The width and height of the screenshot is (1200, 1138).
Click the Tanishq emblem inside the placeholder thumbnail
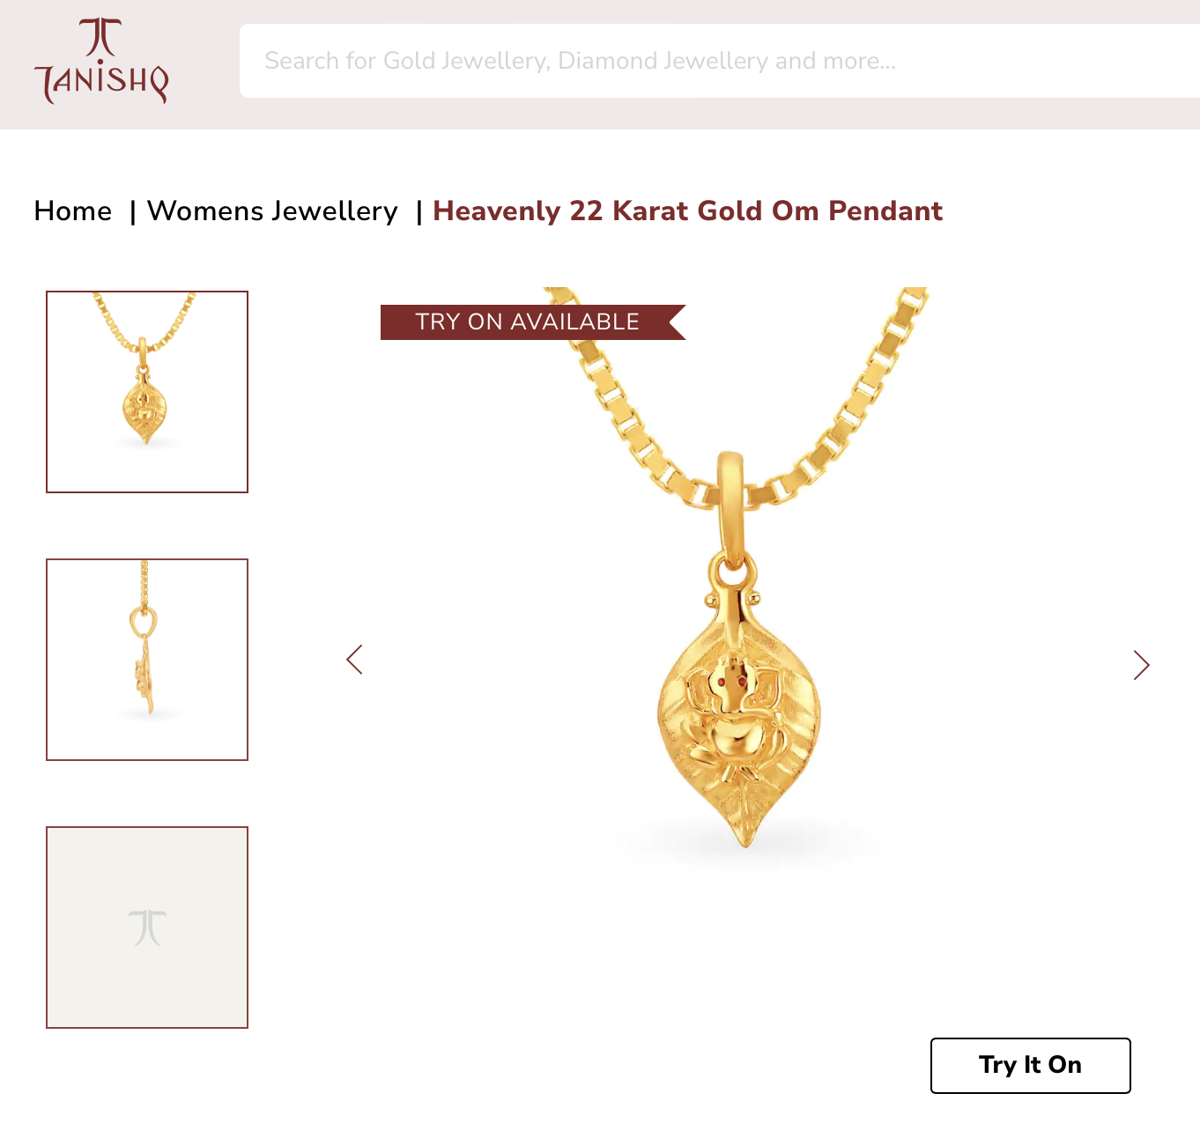click(147, 927)
